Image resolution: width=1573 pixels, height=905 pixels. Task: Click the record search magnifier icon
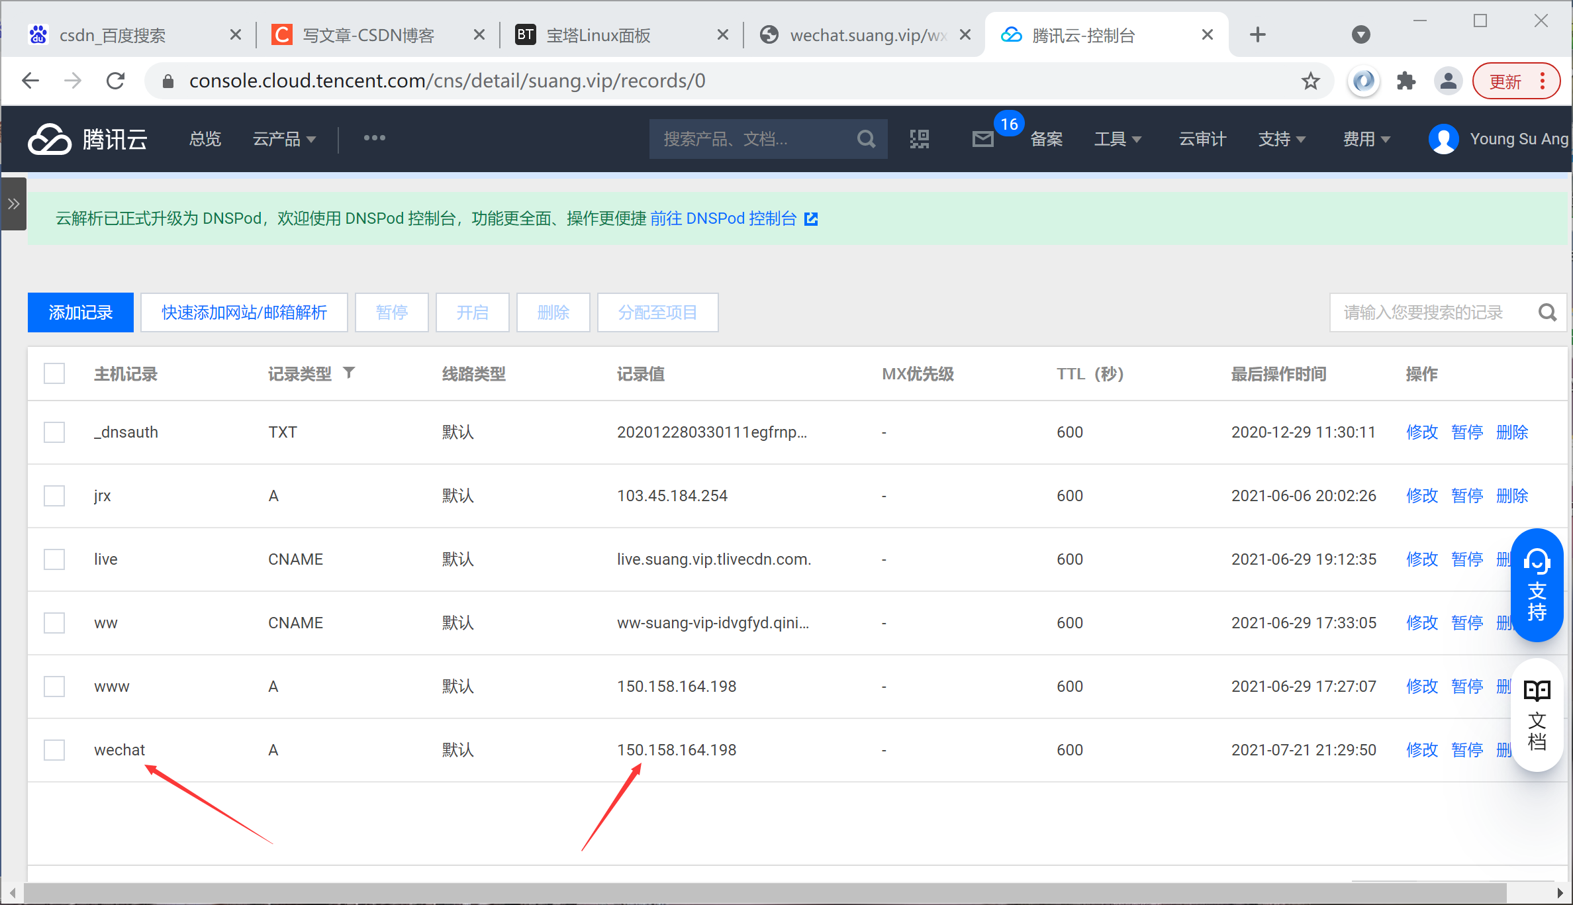tap(1547, 312)
